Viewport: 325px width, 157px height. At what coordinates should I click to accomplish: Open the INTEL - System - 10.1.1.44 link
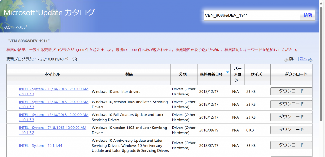(40, 145)
